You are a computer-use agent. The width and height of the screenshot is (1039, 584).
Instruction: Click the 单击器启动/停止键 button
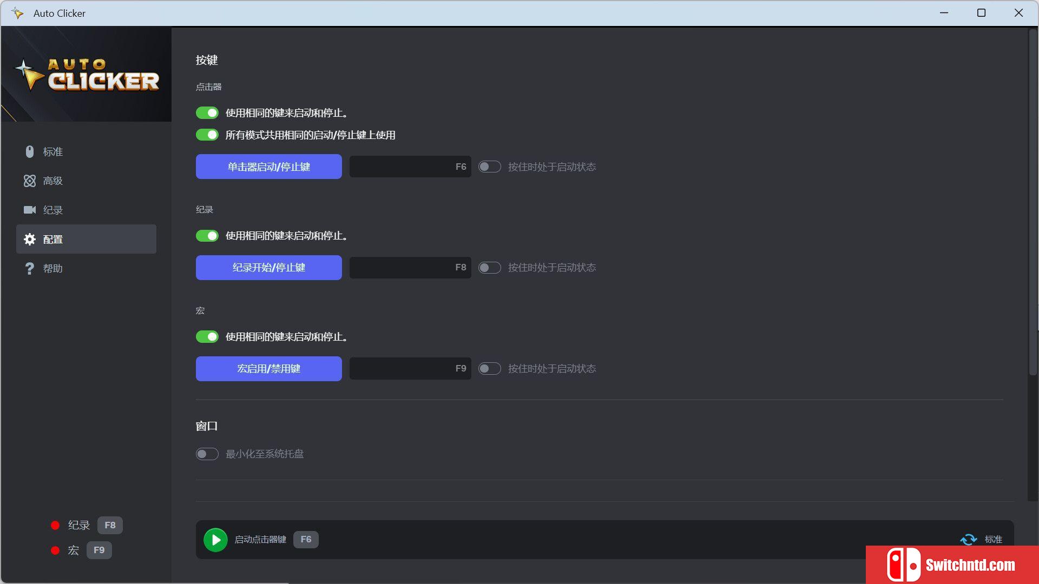[269, 167]
